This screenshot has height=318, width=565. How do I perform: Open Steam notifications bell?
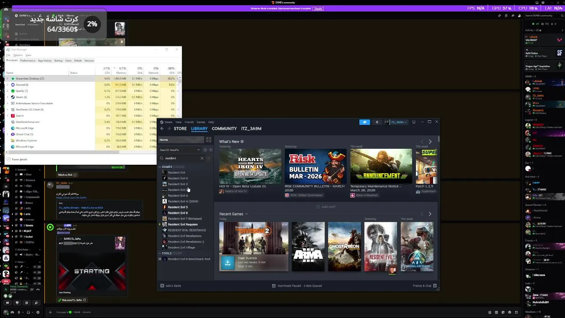[377, 122]
